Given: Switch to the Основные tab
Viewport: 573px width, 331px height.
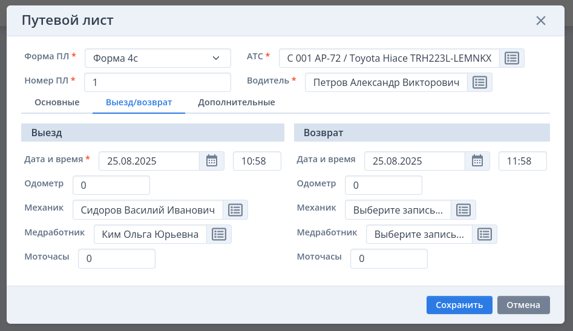Looking at the screenshot, I should click(x=57, y=102).
